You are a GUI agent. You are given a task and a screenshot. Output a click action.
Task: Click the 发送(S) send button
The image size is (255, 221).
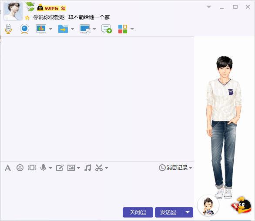[x=168, y=212]
